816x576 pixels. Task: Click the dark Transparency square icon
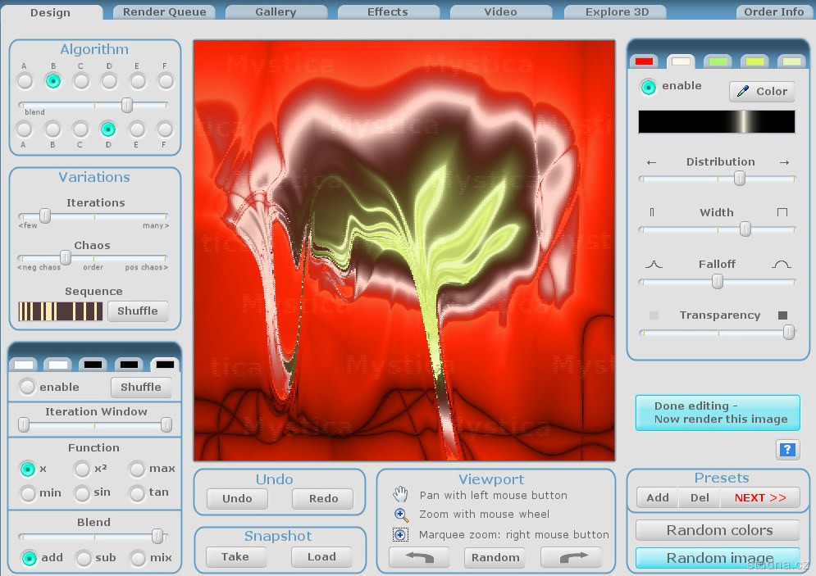click(x=782, y=315)
